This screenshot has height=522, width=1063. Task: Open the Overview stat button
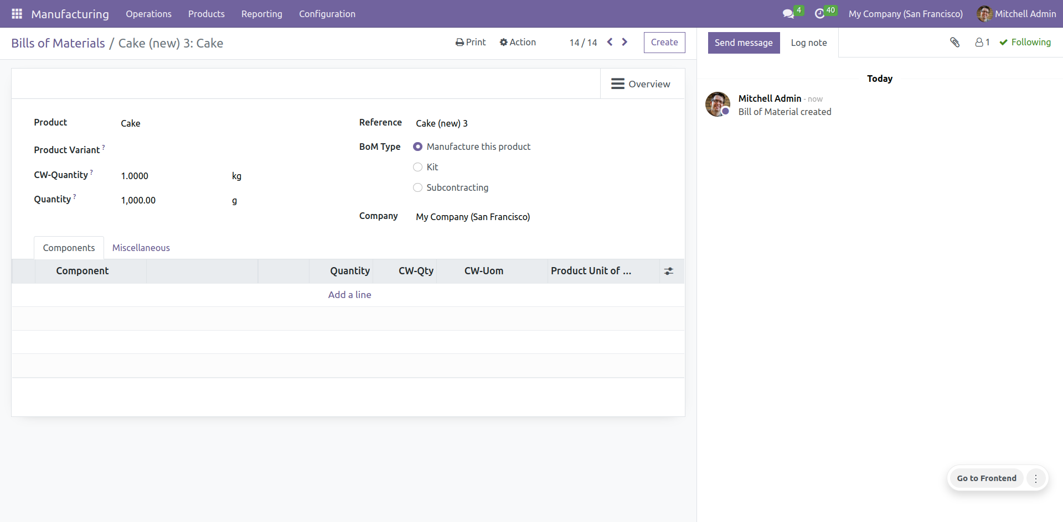click(x=642, y=83)
